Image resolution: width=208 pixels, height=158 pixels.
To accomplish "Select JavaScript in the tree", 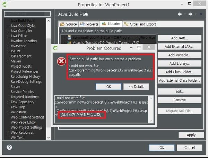I will click(x=18, y=46).
